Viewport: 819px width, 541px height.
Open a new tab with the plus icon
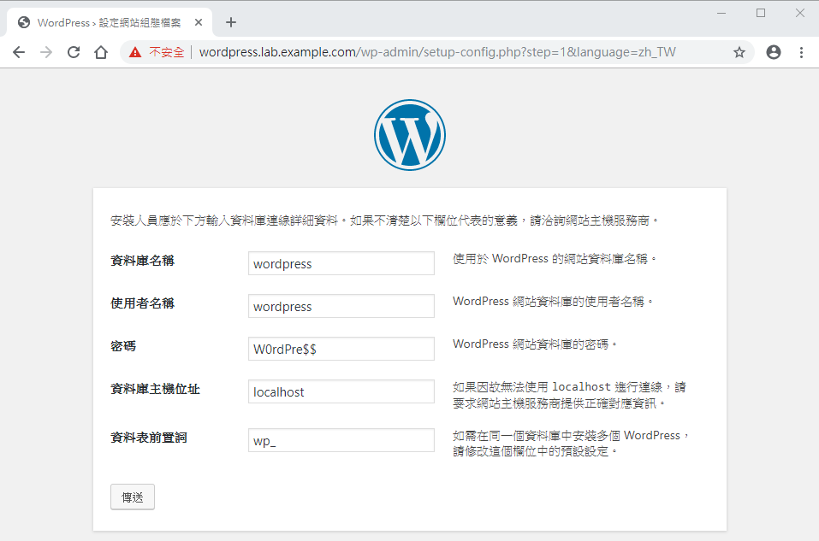coord(231,22)
